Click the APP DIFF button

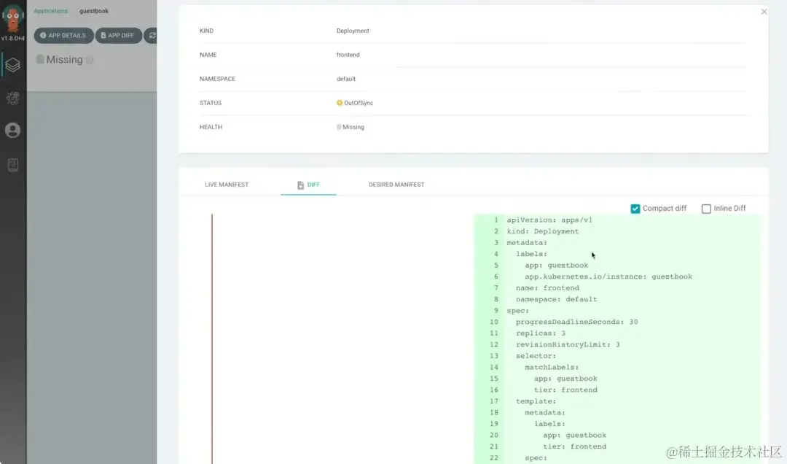pyautogui.click(x=119, y=36)
